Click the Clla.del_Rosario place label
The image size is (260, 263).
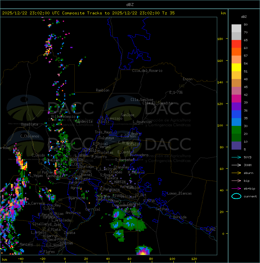[147, 71]
